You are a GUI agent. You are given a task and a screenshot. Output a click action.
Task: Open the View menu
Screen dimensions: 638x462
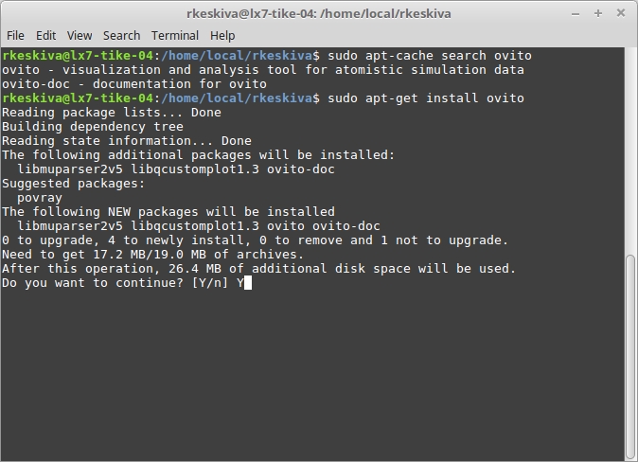[80, 36]
